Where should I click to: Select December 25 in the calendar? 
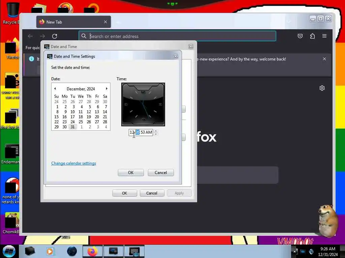tap(81, 122)
